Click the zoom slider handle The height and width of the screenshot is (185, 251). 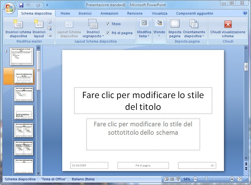point(206,179)
